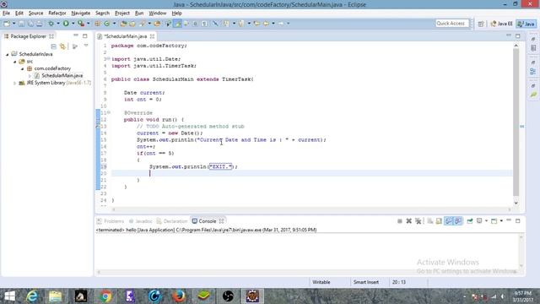Click the New Java Package icon
Screen dimensions: 540x304
tap(98, 24)
